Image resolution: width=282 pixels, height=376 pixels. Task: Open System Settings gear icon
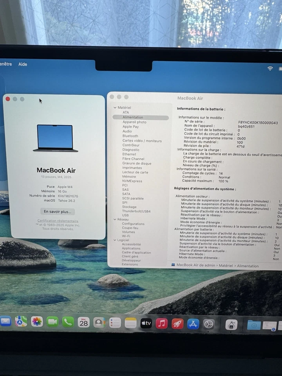[209, 324]
